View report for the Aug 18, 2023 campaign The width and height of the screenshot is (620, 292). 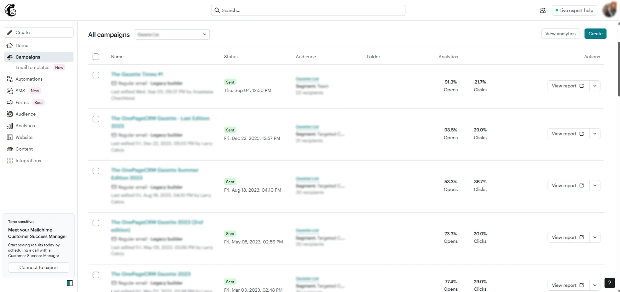(568, 185)
